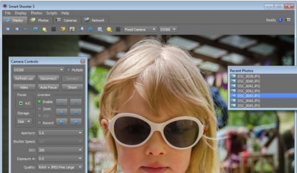Open the Photos menu in menu bar
This screenshot has width=297, height=173.
click(36, 13)
